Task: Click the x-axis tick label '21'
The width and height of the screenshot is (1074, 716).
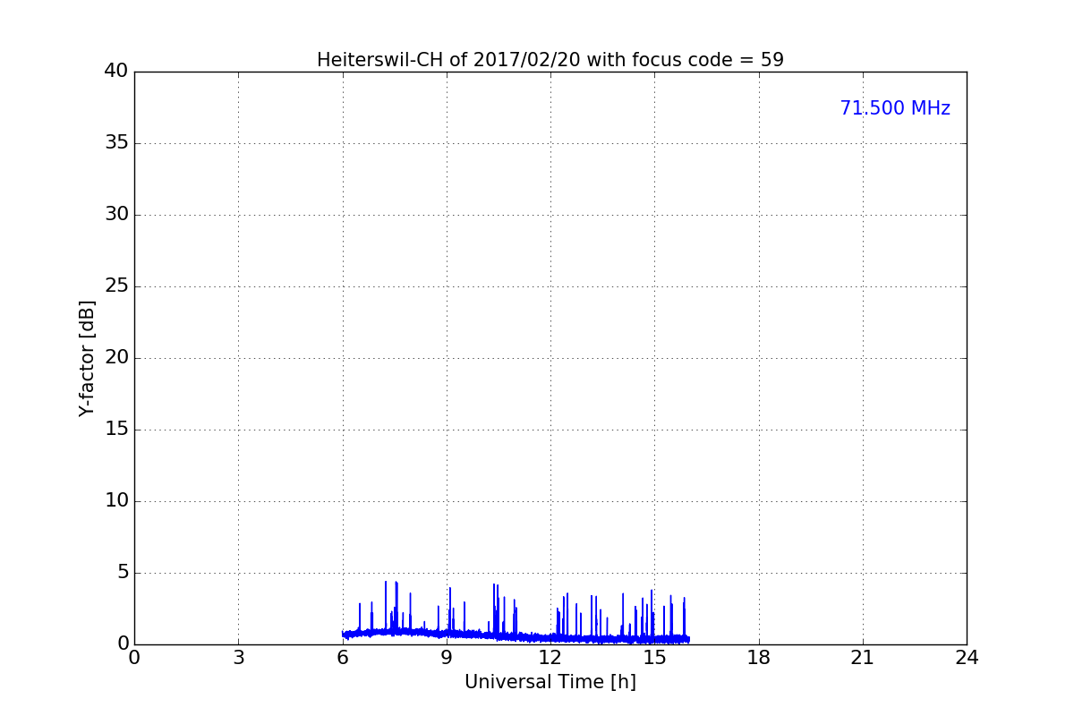Action: tap(863, 658)
